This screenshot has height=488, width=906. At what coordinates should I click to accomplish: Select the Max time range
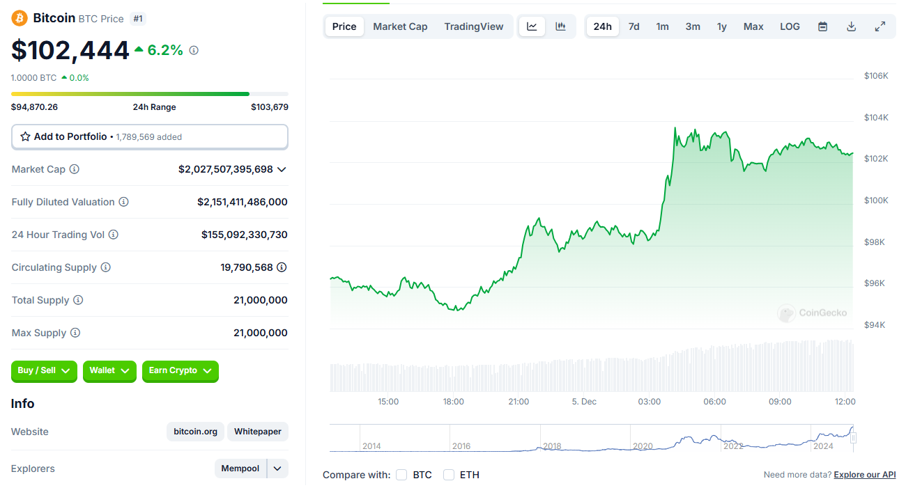pyautogui.click(x=753, y=26)
